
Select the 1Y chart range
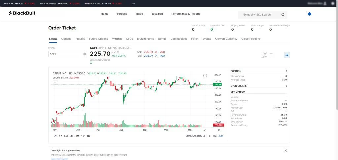pos(60,136)
